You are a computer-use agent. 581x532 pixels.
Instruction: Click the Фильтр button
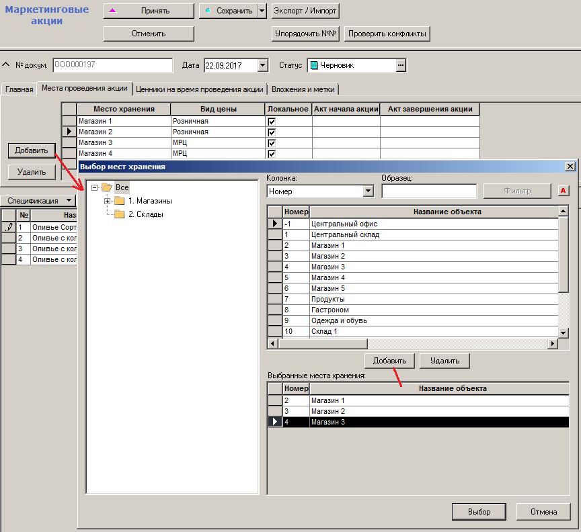coord(517,191)
